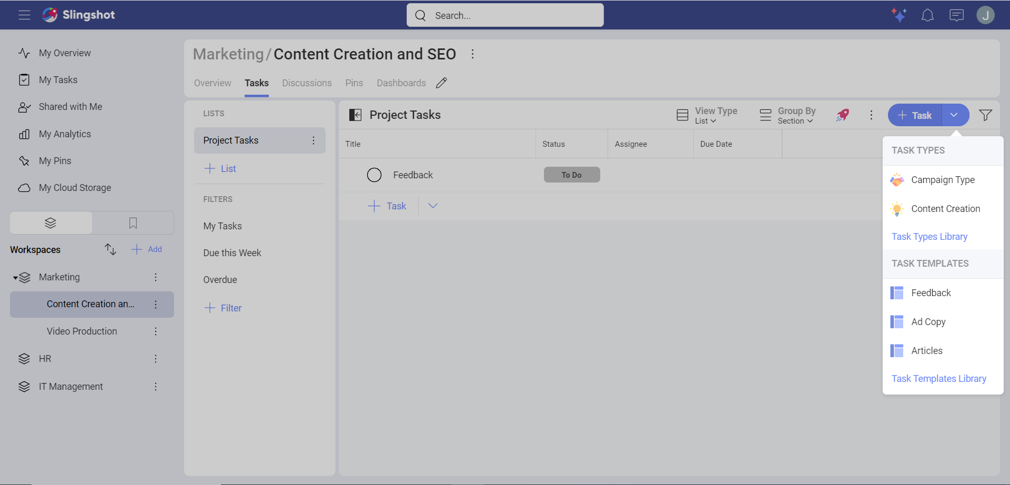The image size is (1010, 485).
Task: Open project options next to title
Action: tap(472, 54)
